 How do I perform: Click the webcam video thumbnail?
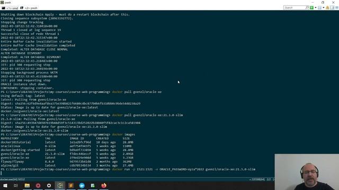pyautogui.click(x=307, y=172)
